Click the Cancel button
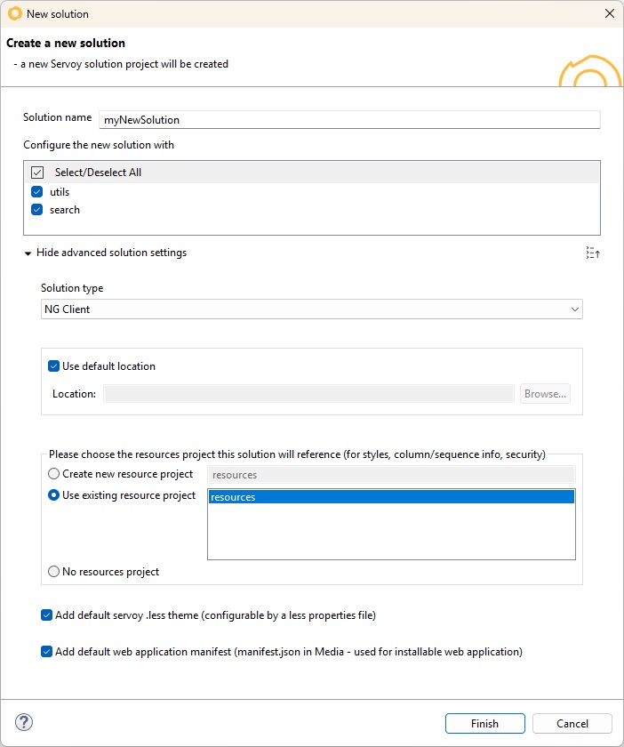The image size is (624, 747). (x=572, y=723)
